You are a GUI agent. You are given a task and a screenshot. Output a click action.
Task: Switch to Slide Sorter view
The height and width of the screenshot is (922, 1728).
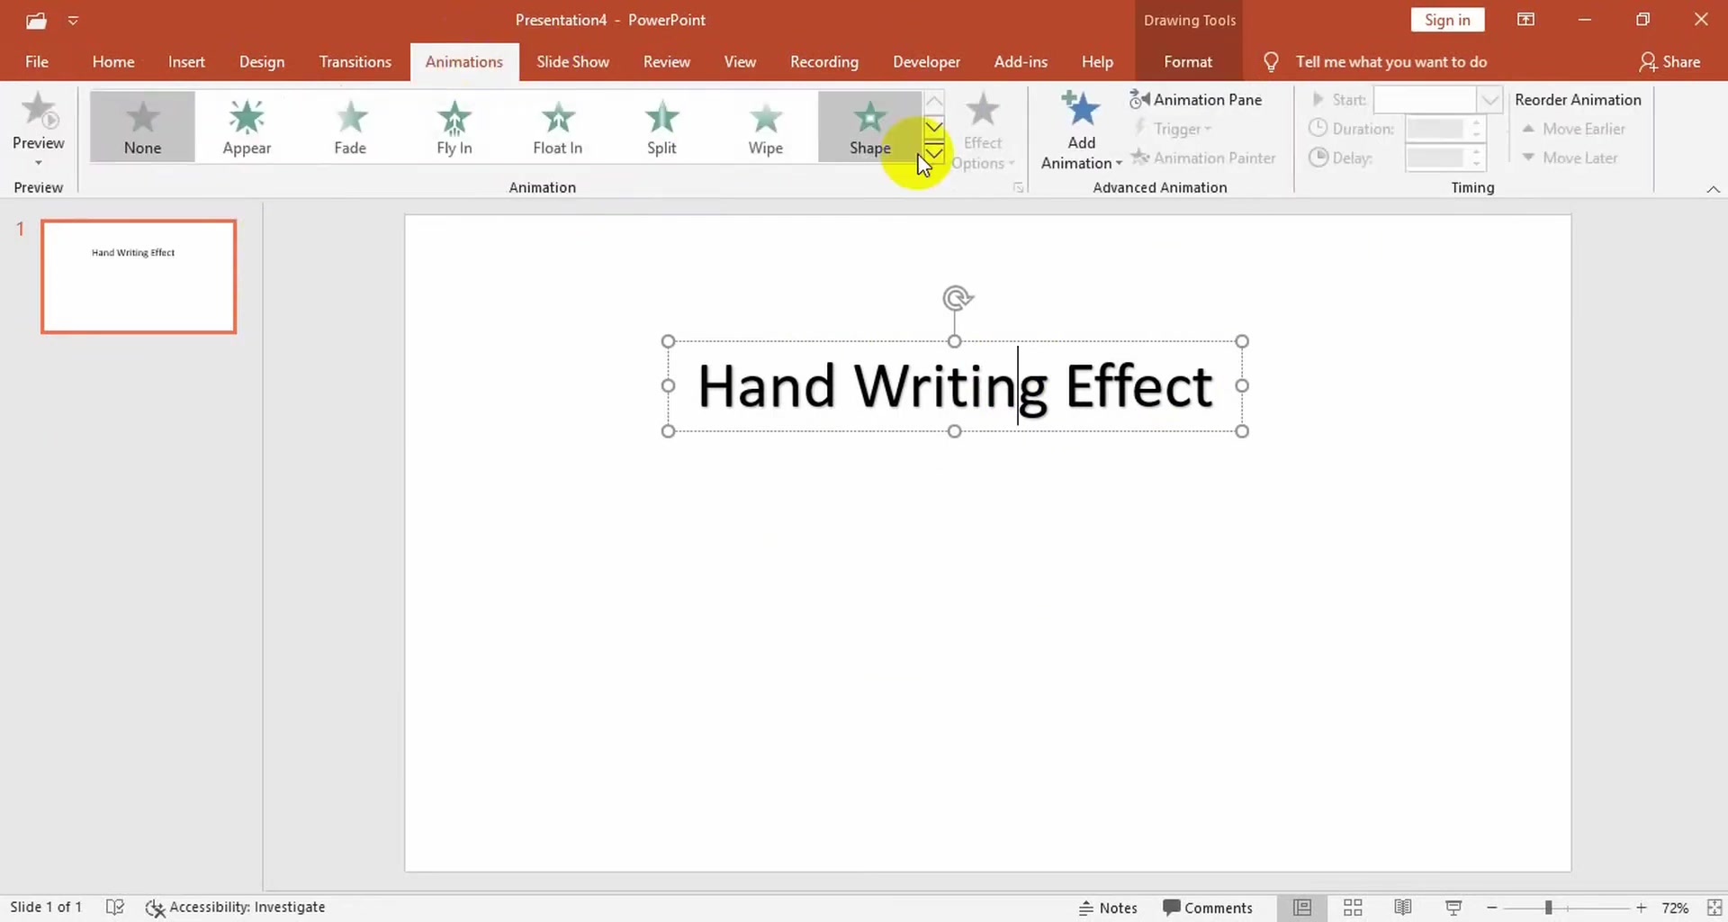[x=1354, y=908]
